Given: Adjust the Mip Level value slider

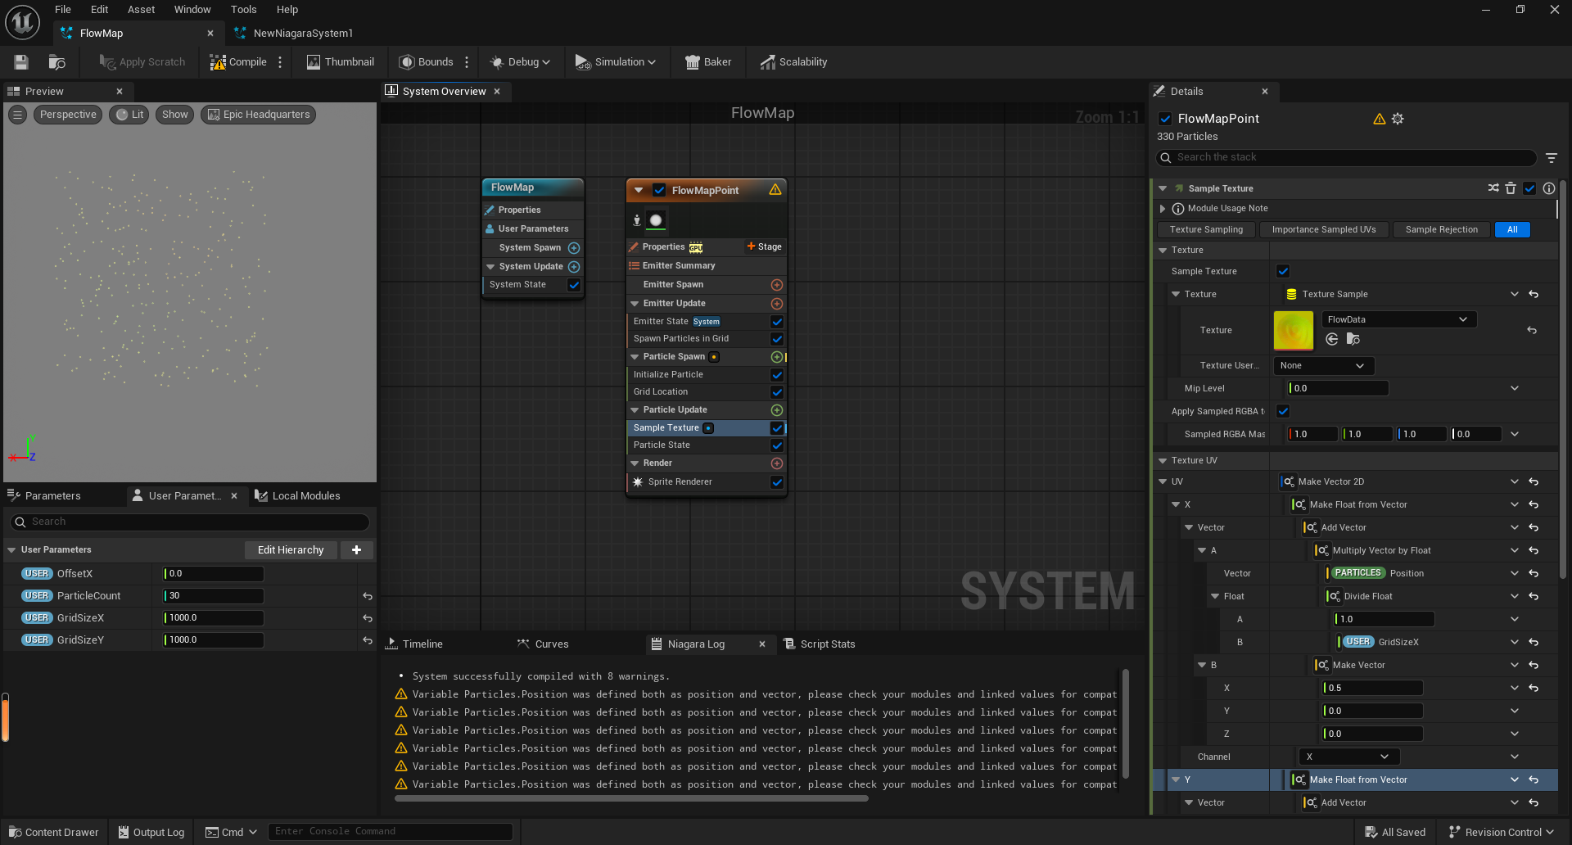Looking at the screenshot, I should 1337,387.
